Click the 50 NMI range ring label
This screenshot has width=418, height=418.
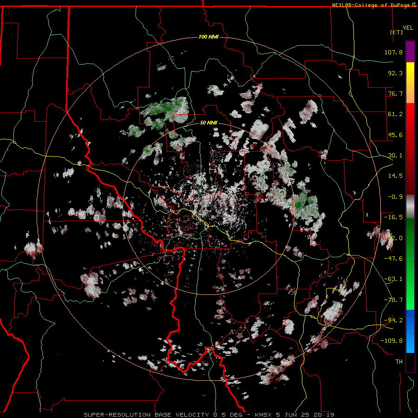point(209,123)
